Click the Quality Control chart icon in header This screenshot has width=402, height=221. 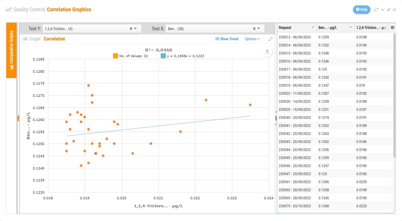(9, 10)
